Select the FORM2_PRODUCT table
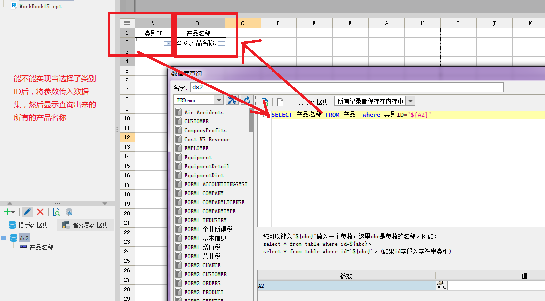The width and height of the screenshot is (545, 301). (x=204, y=293)
